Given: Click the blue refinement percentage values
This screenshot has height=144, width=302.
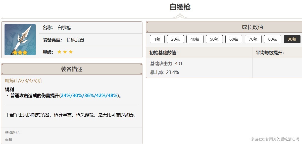Looking at the screenshot, I should (x=89, y=96).
